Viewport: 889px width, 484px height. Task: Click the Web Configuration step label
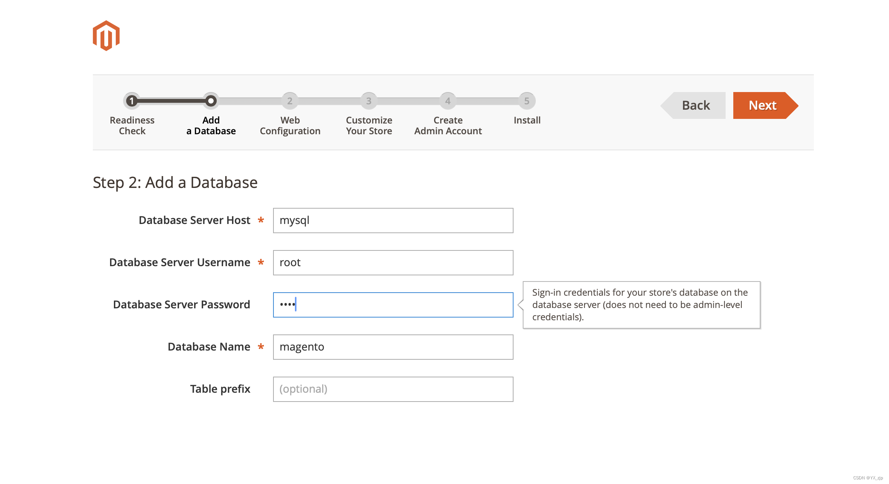pos(290,126)
